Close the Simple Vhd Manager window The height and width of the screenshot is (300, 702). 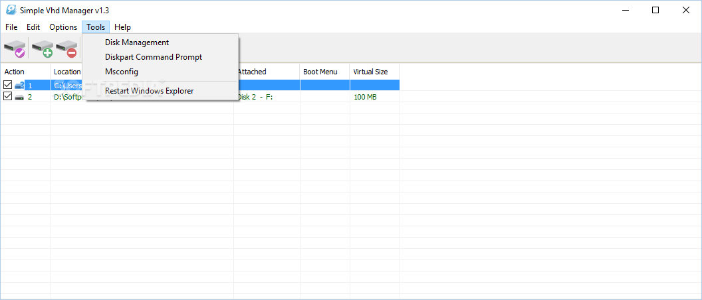685,10
